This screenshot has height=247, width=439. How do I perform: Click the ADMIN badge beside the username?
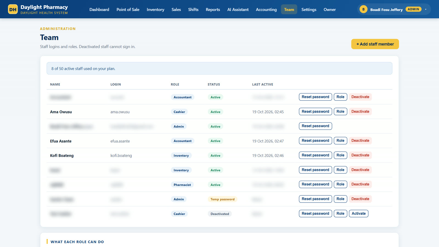tap(413, 9)
